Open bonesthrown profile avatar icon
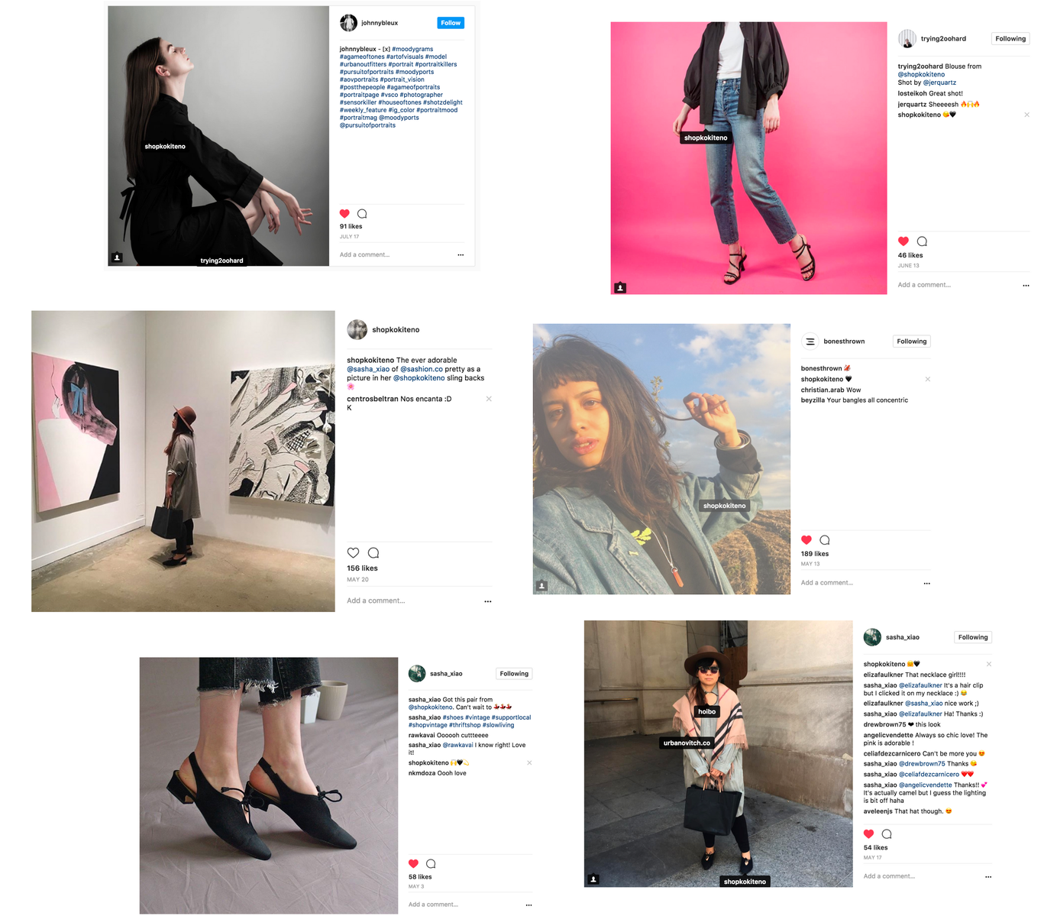This screenshot has width=1057, height=916. pyautogui.click(x=810, y=341)
